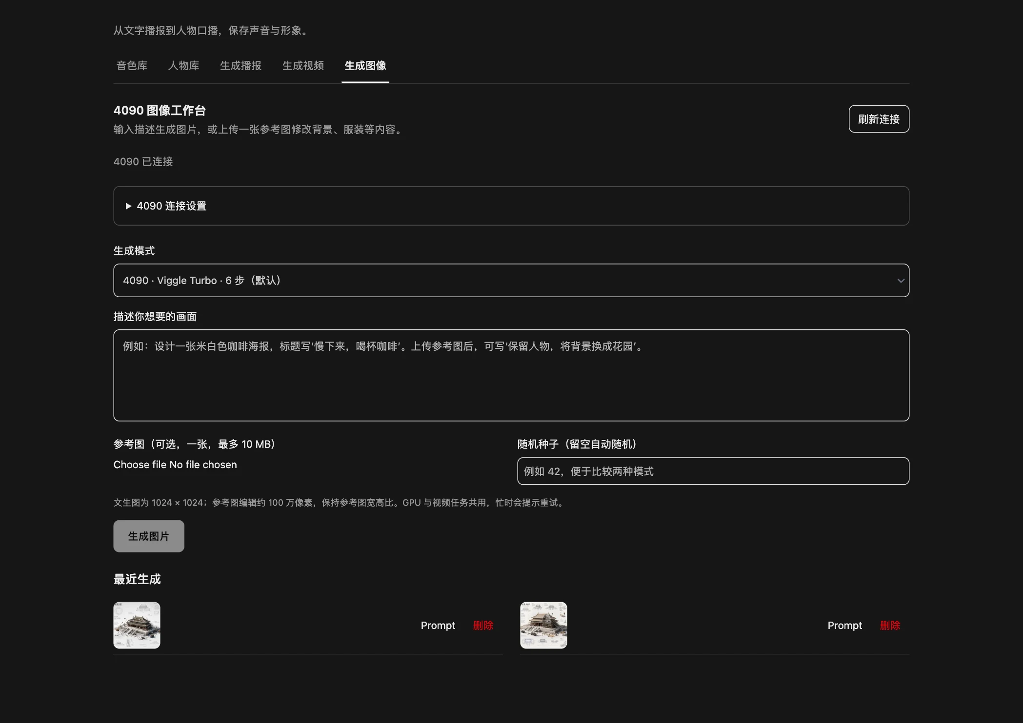Click Choose file for reference image
Image resolution: width=1023 pixels, height=723 pixels.
coord(140,465)
